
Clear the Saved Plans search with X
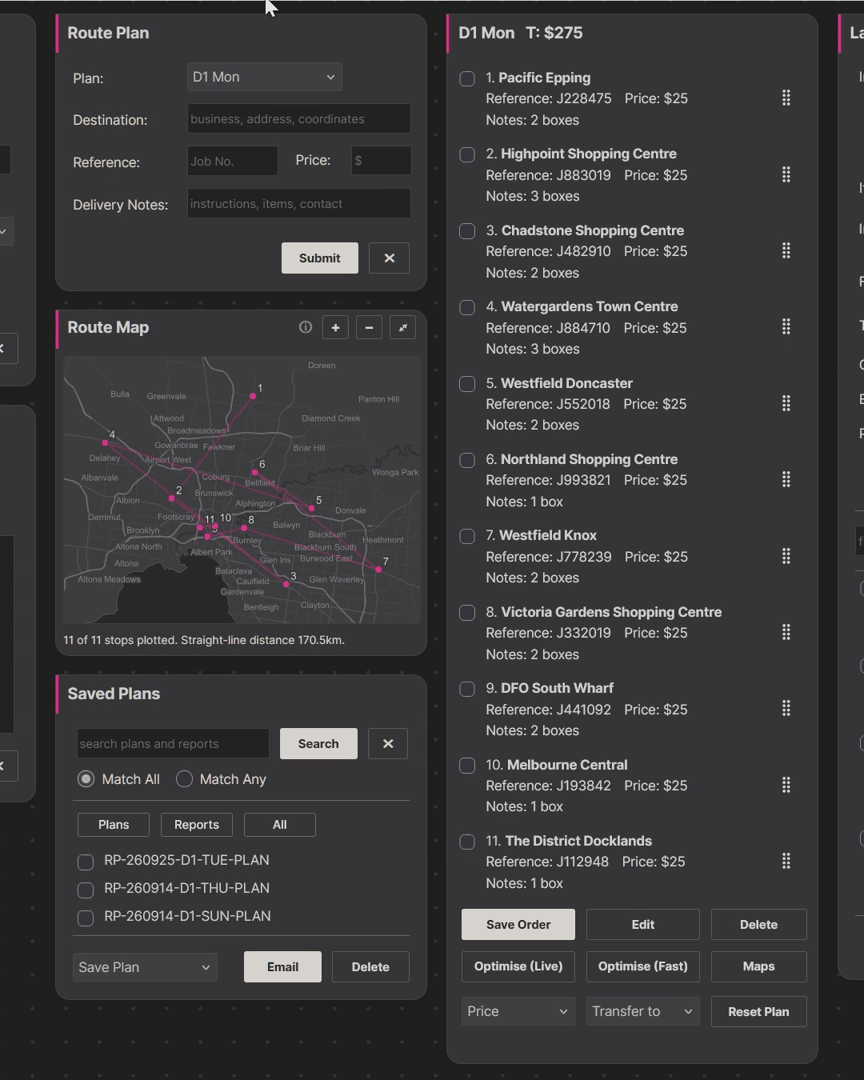click(388, 744)
